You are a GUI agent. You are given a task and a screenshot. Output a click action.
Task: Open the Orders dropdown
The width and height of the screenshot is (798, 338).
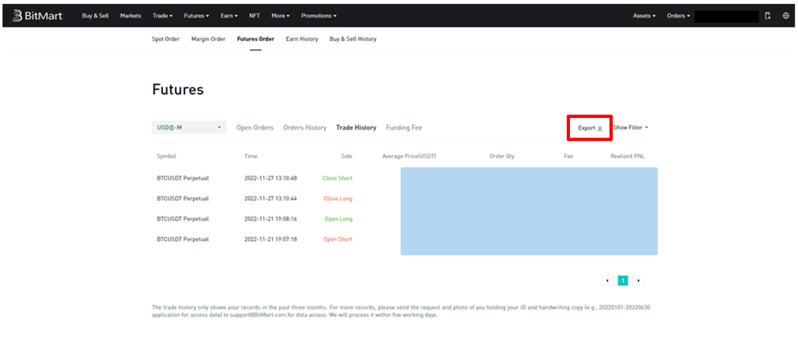(679, 16)
